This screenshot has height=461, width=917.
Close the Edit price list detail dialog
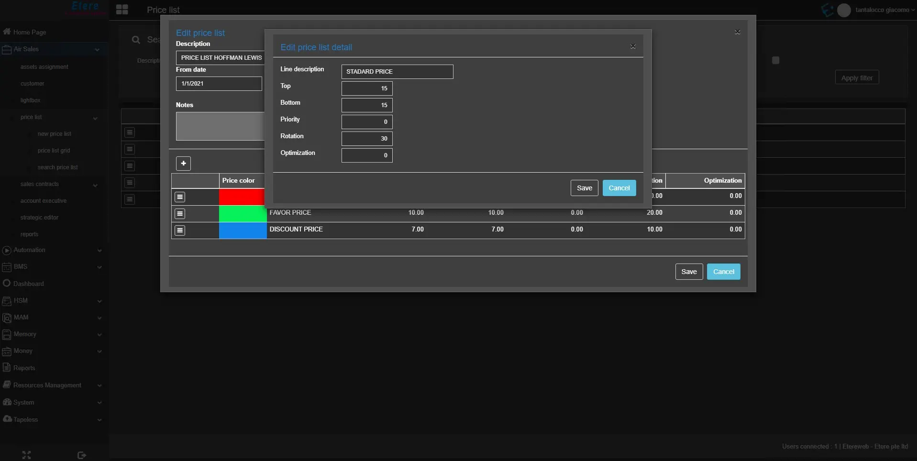click(633, 47)
